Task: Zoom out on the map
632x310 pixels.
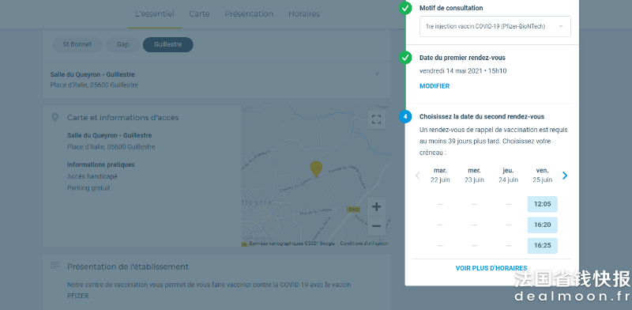Action: tap(376, 226)
